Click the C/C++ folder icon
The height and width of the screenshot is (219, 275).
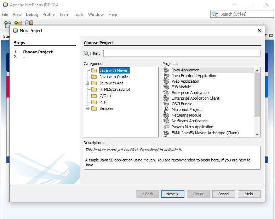click(x=94, y=96)
